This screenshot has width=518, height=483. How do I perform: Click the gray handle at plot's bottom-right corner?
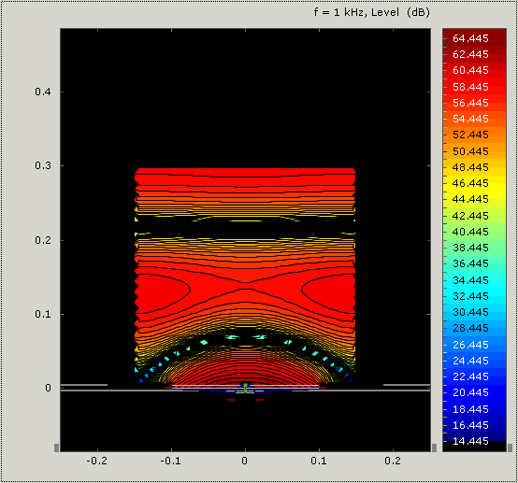pos(434,447)
